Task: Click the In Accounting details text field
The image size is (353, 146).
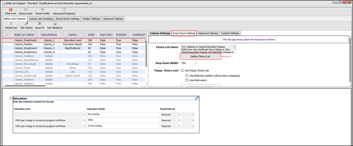Action: click(x=124, y=126)
